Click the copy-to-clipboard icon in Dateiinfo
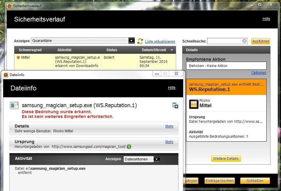 pos(175,105)
